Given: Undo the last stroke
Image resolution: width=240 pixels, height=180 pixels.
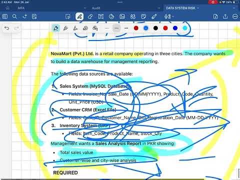Looking at the screenshot, I should (7, 28).
